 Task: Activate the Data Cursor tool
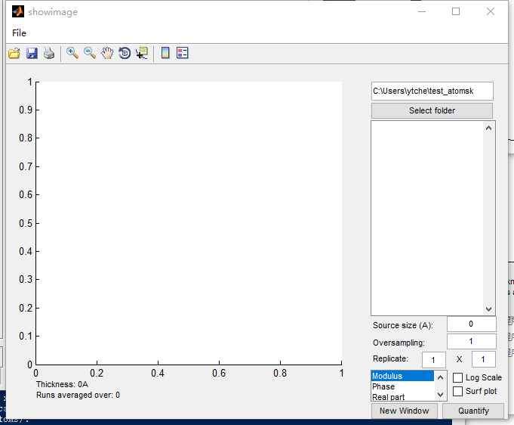141,53
